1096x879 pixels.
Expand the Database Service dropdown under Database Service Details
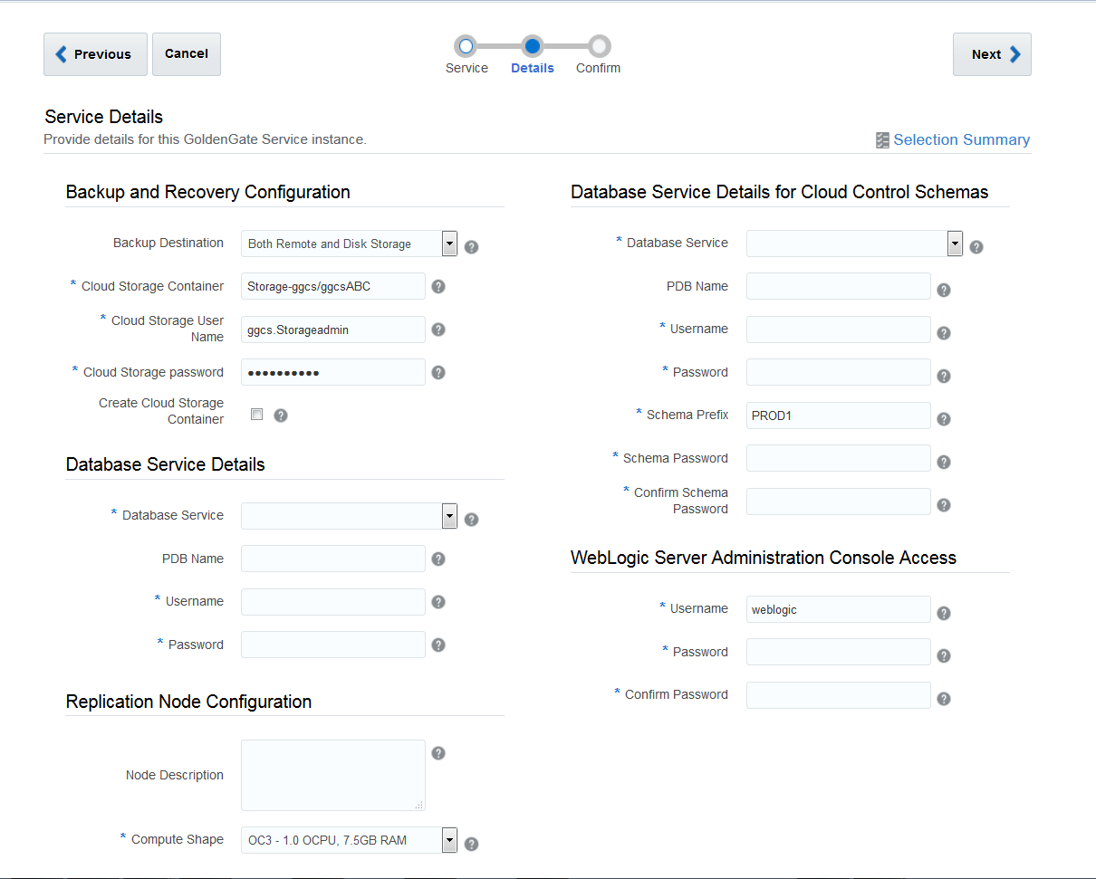tap(449, 516)
